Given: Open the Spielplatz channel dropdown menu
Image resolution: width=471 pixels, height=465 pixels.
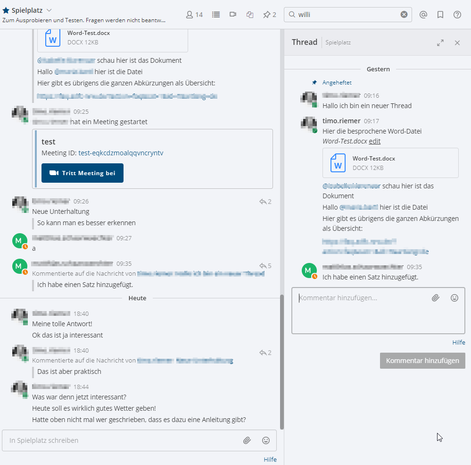Looking at the screenshot, I should [49, 10].
